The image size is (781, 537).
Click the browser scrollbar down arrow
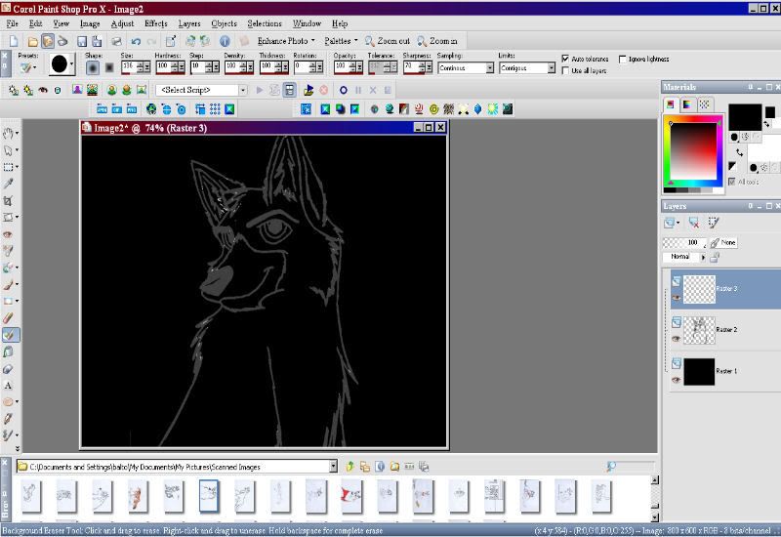pyautogui.click(x=654, y=517)
